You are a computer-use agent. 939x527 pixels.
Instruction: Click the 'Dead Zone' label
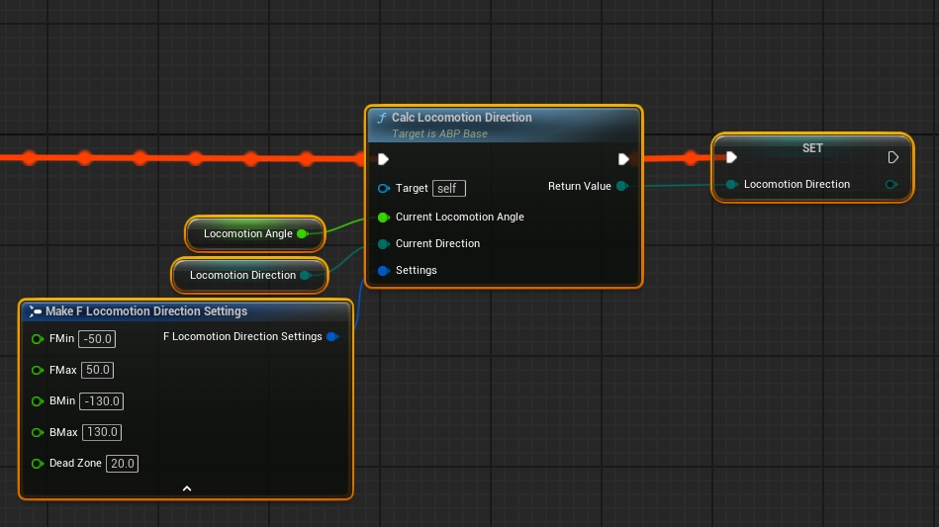(75, 464)
